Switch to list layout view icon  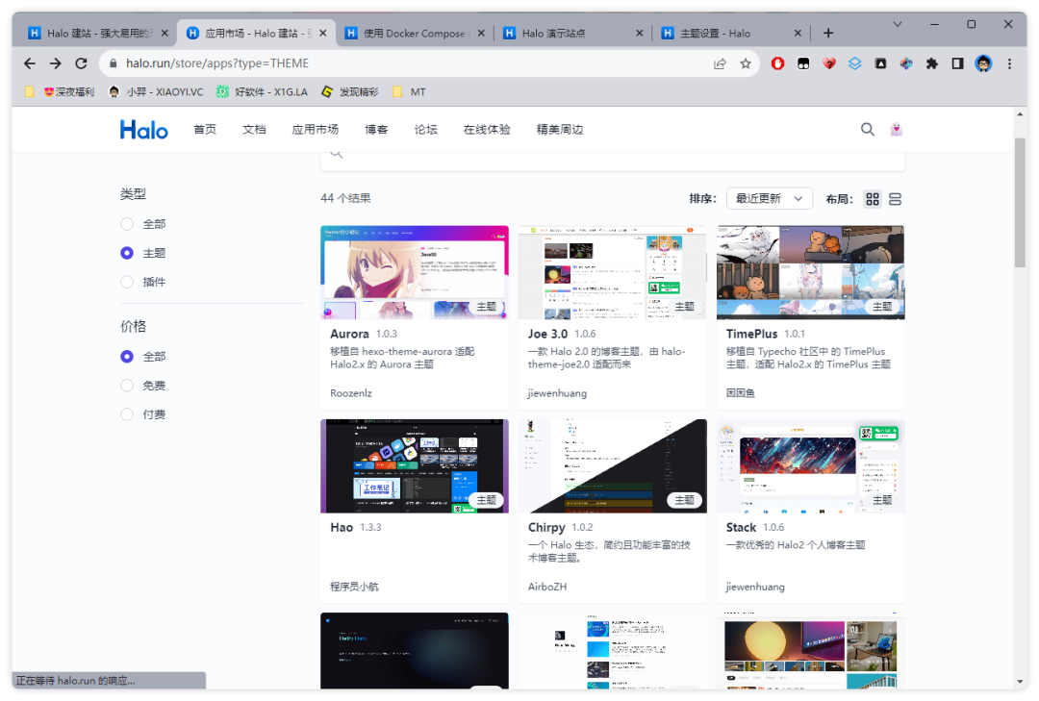point(895,199)
